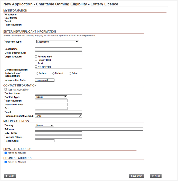Click the contact Phone Number input

tap(51, 101)
